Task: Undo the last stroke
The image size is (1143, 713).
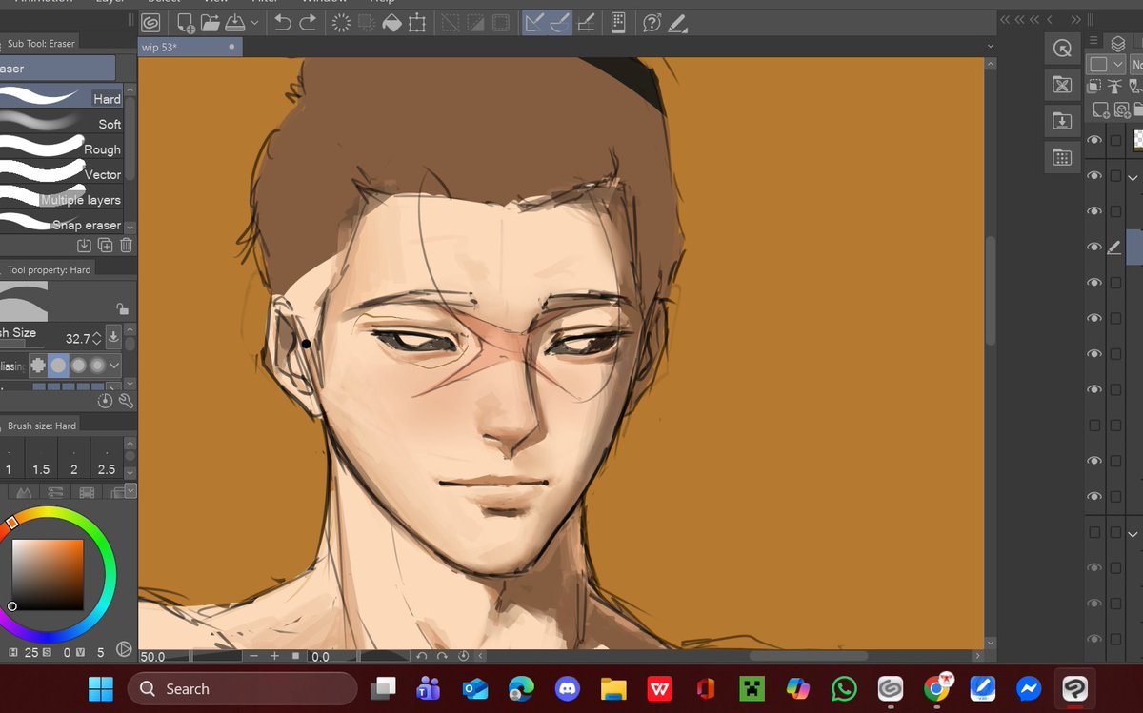Action: click(x=283, y=23)
